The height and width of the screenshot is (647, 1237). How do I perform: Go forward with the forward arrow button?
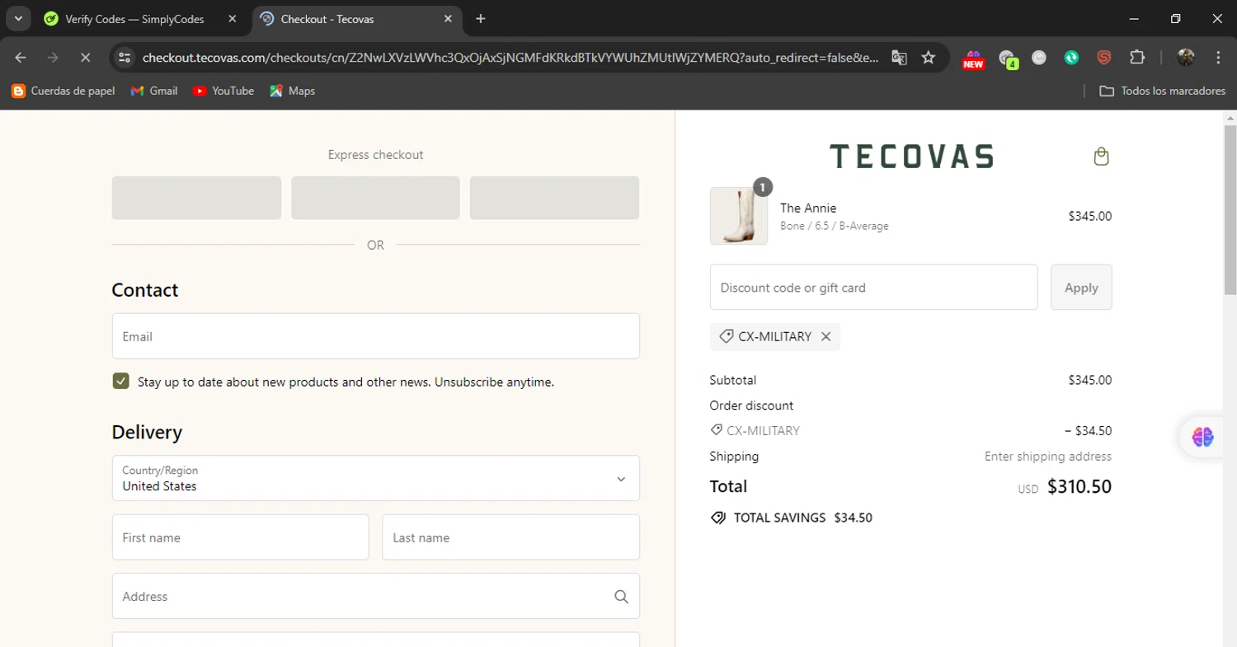click(54, 58)
